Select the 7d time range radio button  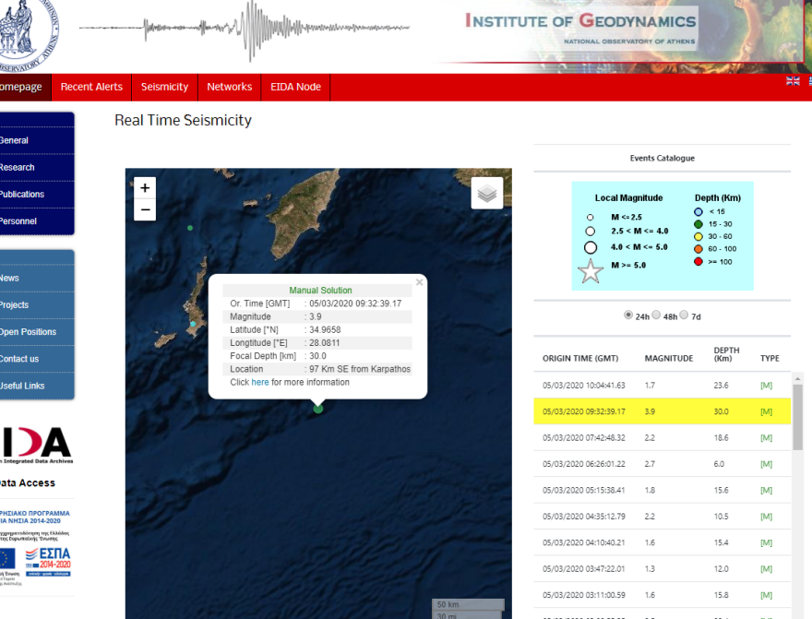coord(684,315)
